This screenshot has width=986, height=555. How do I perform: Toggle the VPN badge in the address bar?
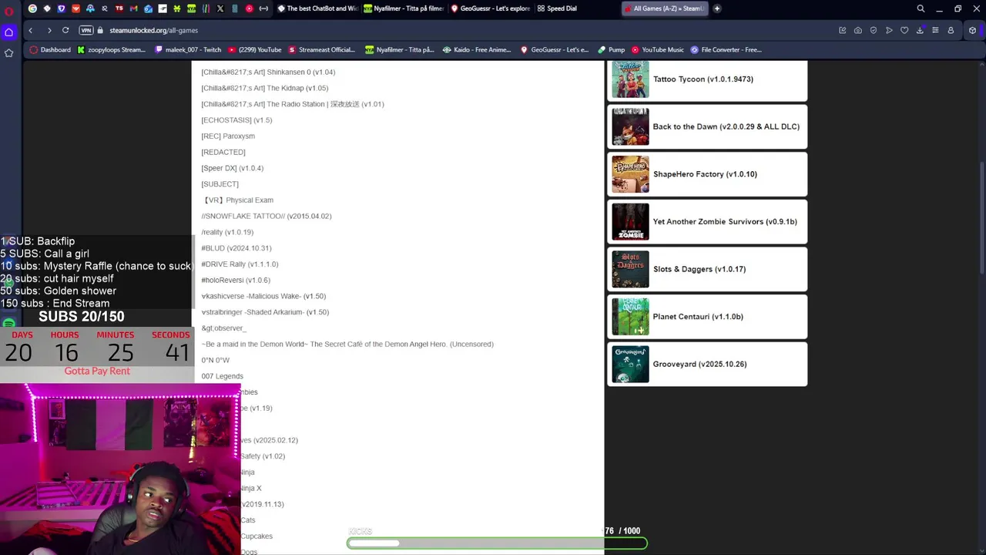pos(86,30)
